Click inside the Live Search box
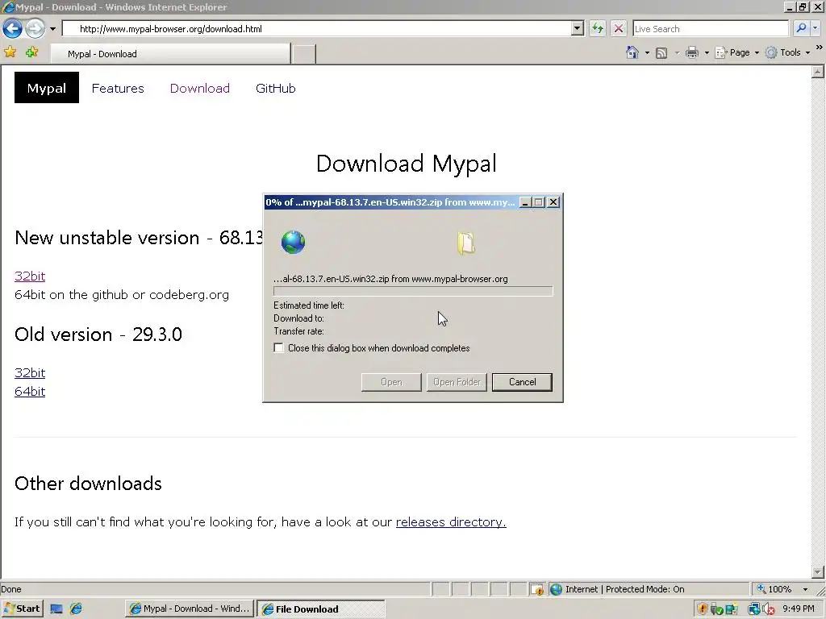 click(710, 28)
